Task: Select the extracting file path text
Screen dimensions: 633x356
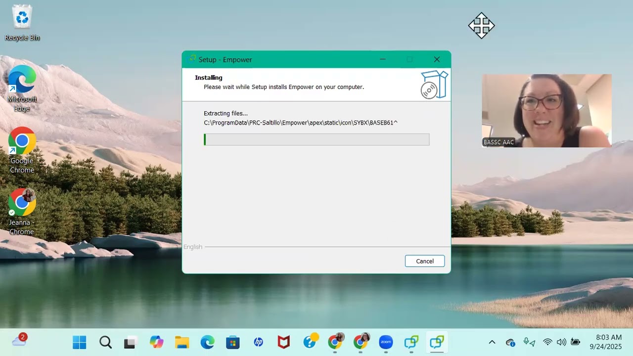Action: click(301, 123)
